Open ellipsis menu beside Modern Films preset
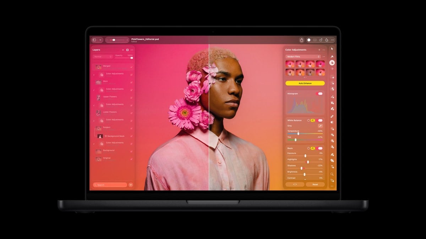Viewport: 426px width, 239px height. pyautogui.click(x=323, y=57)
